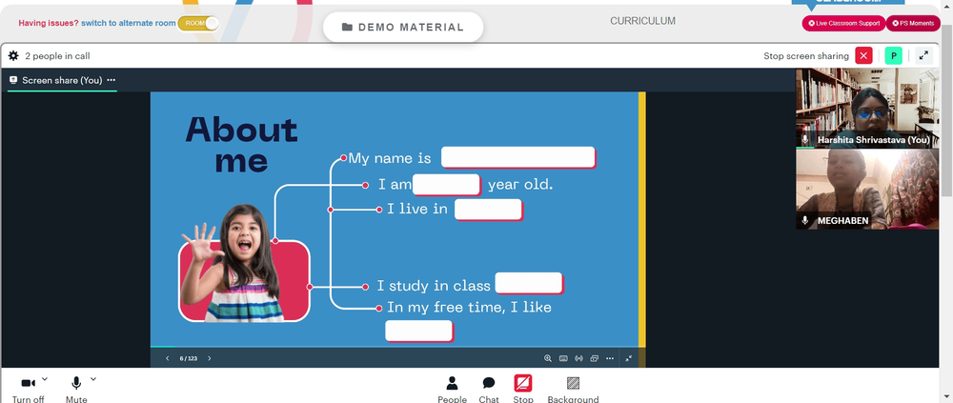953x403 pixels.
Task: Click scrollbar up arrow
Action: coord(947,5)
